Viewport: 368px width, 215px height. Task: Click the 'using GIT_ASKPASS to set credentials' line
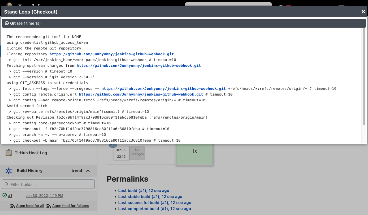pyautogui.click(x=47, y=83)
